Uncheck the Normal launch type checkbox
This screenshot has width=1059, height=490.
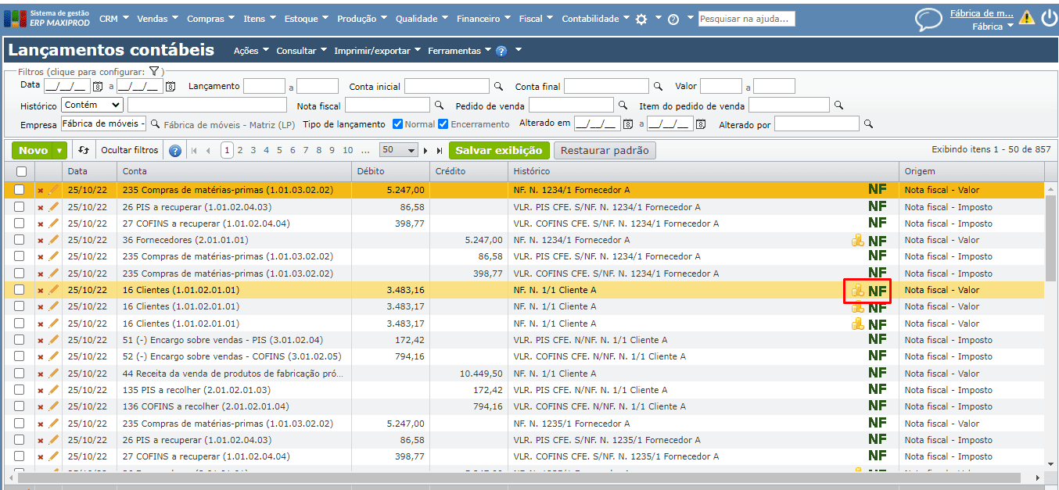397,124
